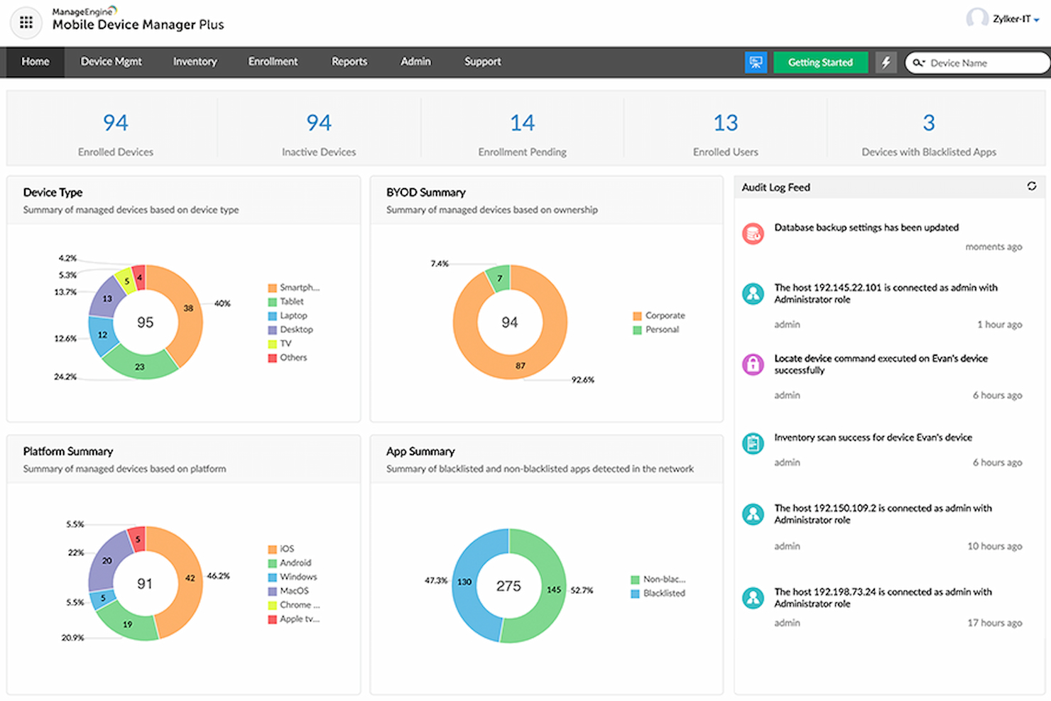Screen dimensions: 1051x701
Task: Open the app launcher grid icon
Action: pyautogui.click(x=26, y=22)
